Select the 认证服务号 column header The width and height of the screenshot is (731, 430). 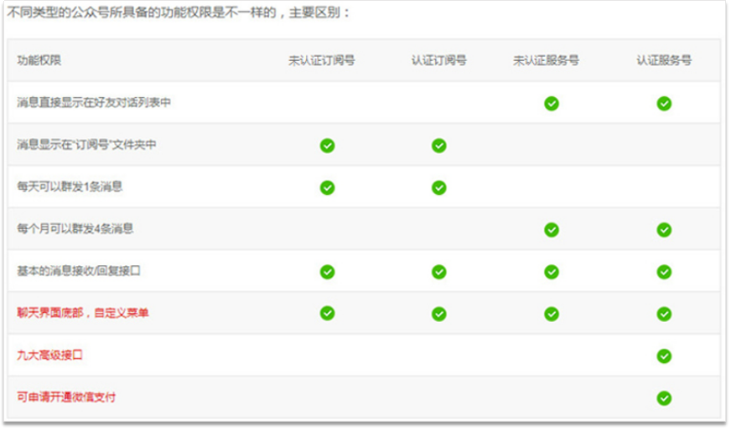(664, 61)
